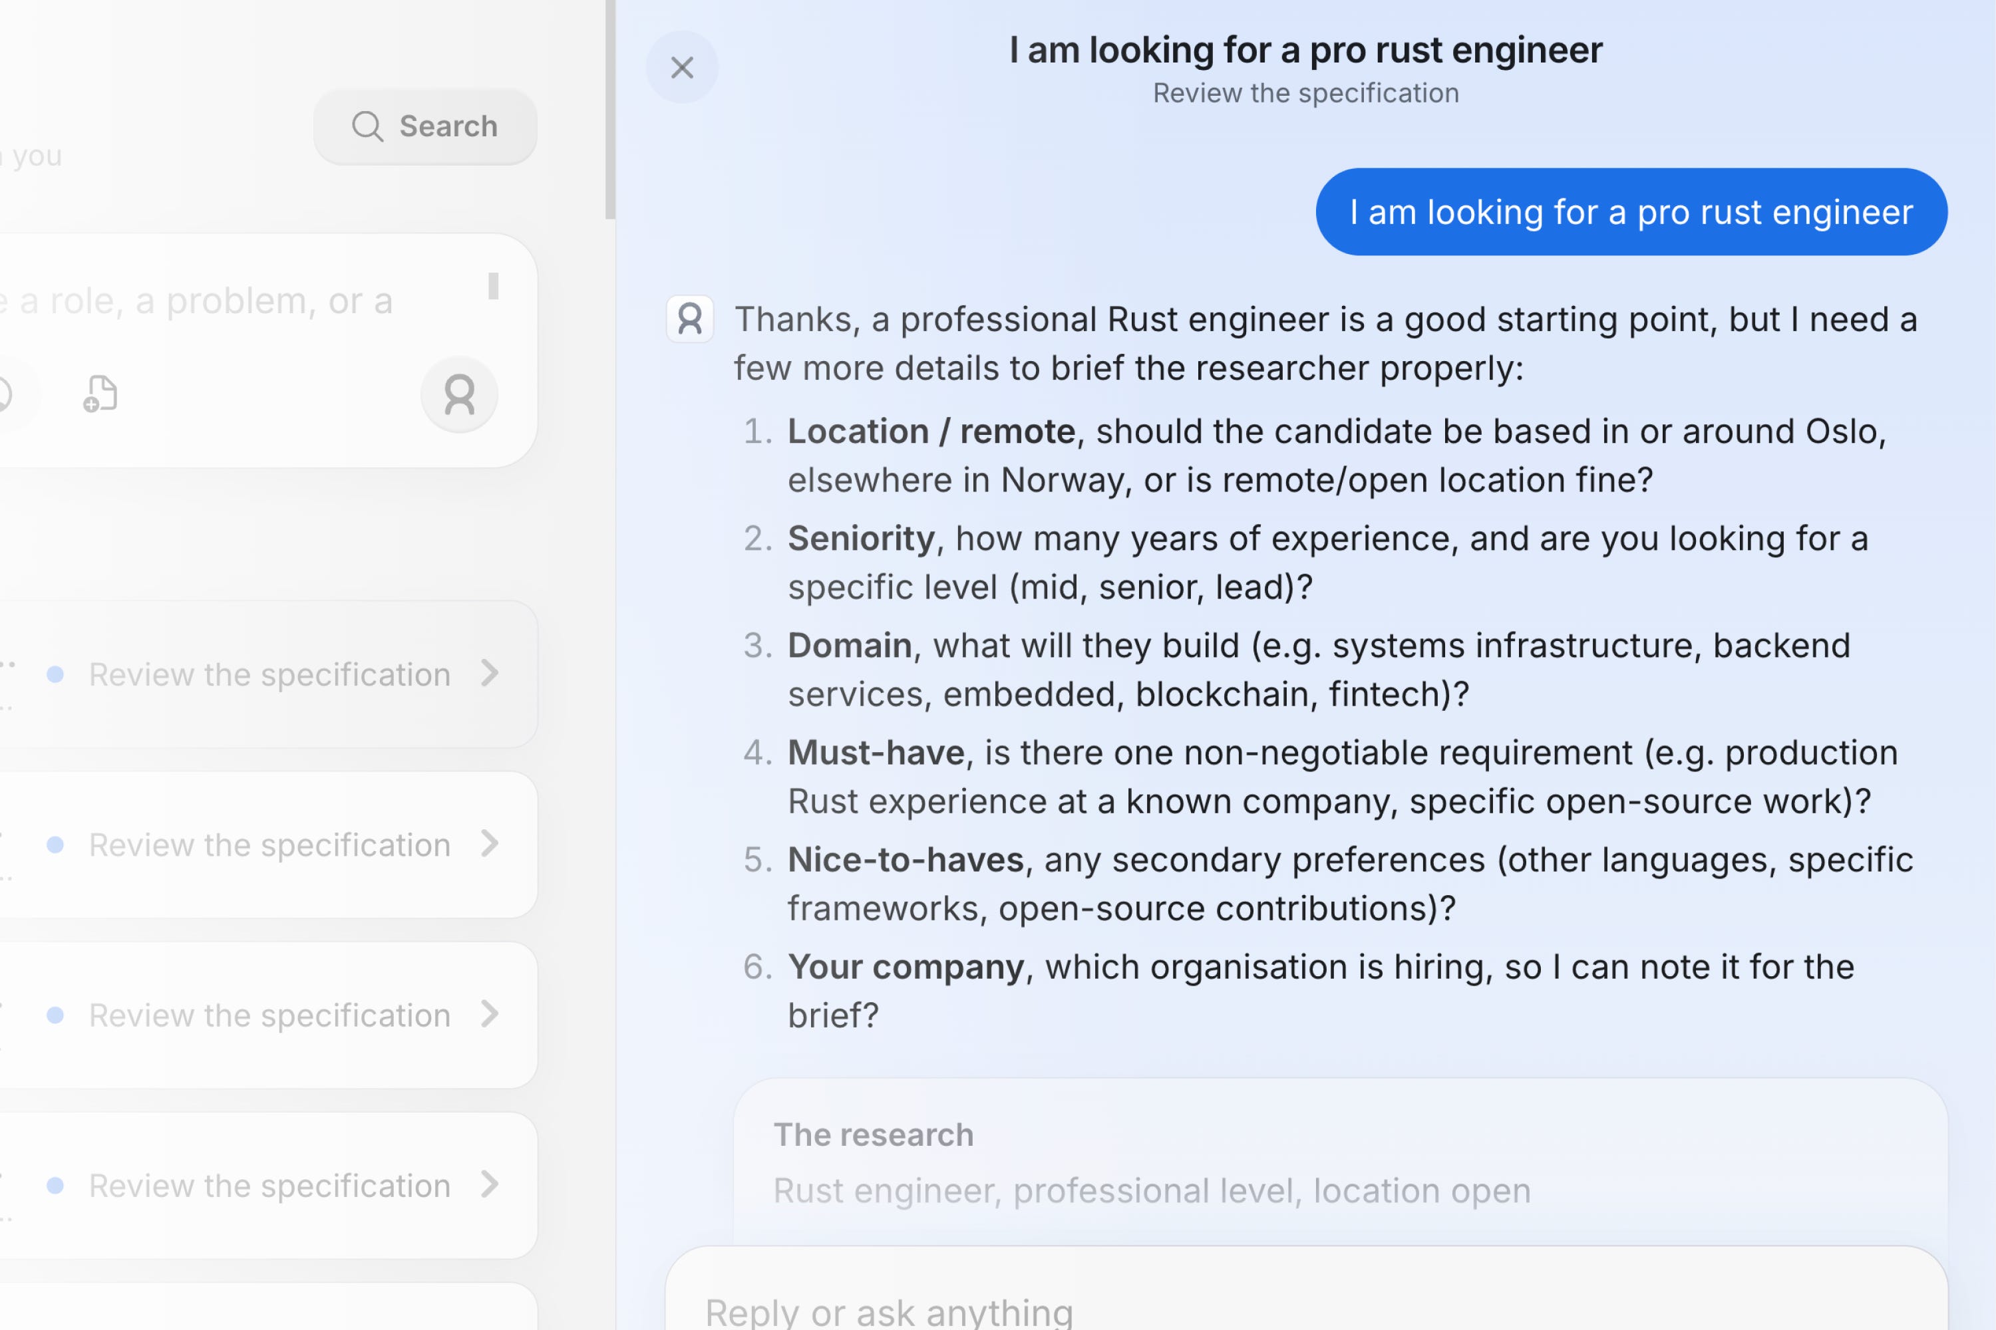The image size is (1996, 1330).
Task: Open the third 'Review the specification' card
Action: point(268,1015)
